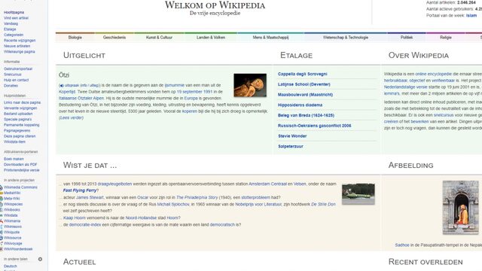
Task: Open the Hipposideros diadema article
Action: pyautogui.click(x=300, y=105)
